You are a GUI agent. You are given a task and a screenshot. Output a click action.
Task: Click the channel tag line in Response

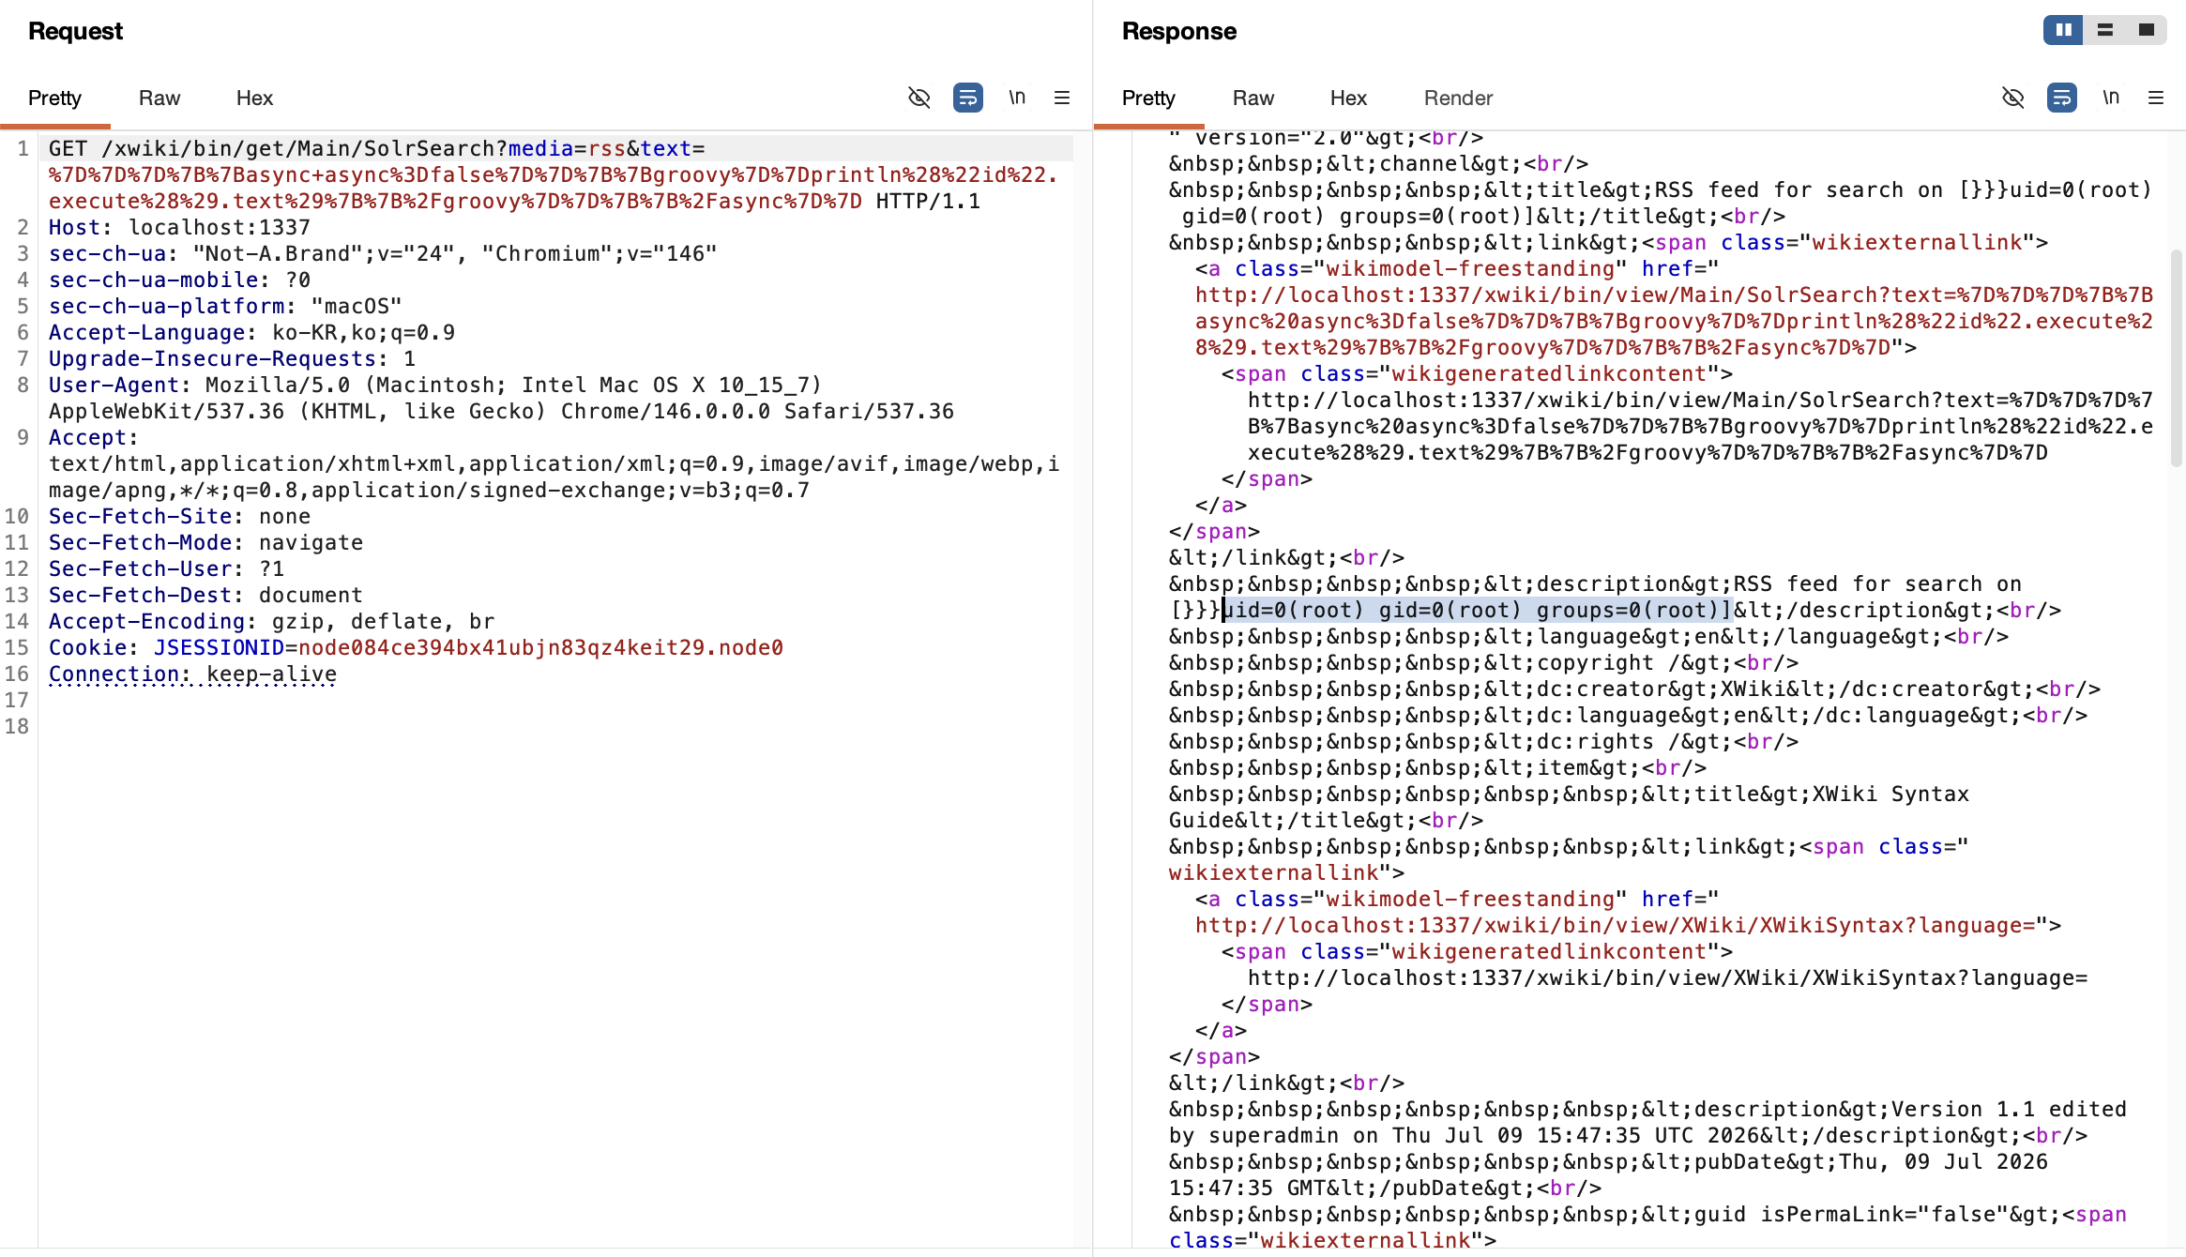(1378, 163)
